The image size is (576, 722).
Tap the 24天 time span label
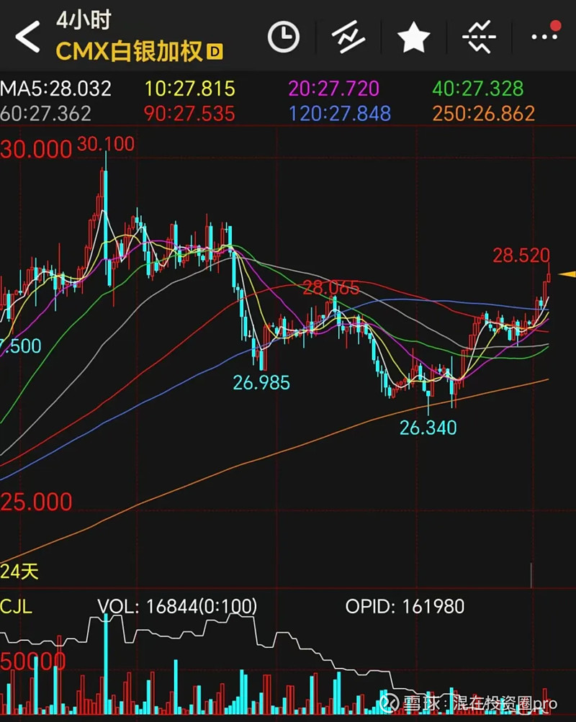[x=19, y=572]
